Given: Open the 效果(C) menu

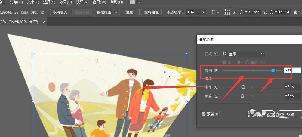Looking at the screenshot, I should tap(65, 2).
